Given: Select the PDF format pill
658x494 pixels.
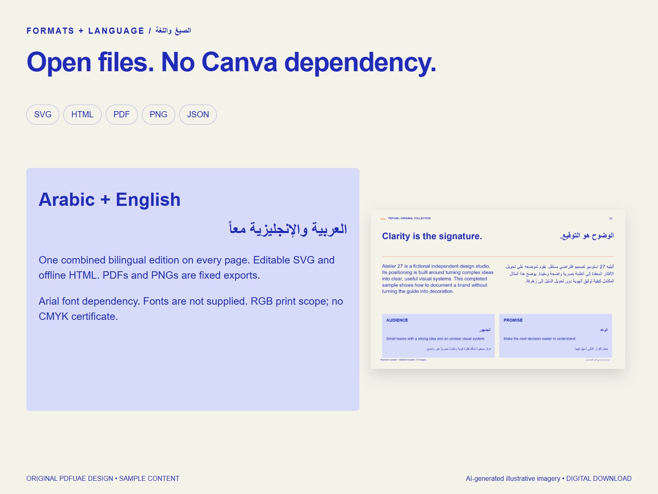Looking at the screenshot, I should point(122,114).
